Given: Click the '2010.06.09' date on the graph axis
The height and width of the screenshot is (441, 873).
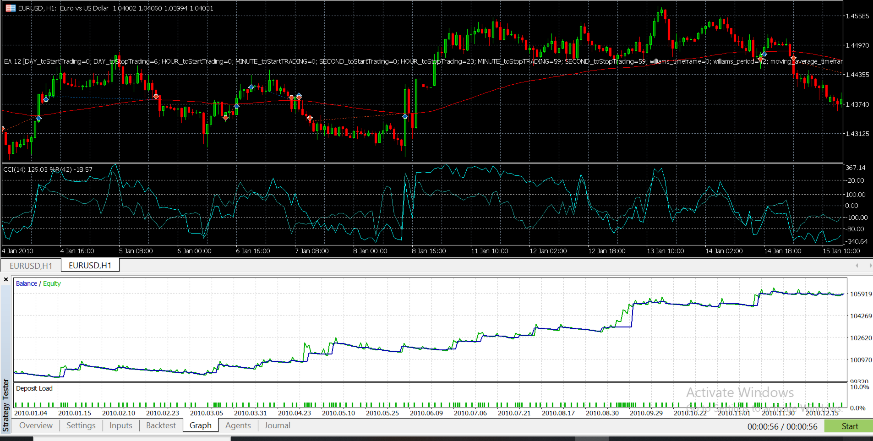Looking at the screenshot, I should click(x=426, y=413).
